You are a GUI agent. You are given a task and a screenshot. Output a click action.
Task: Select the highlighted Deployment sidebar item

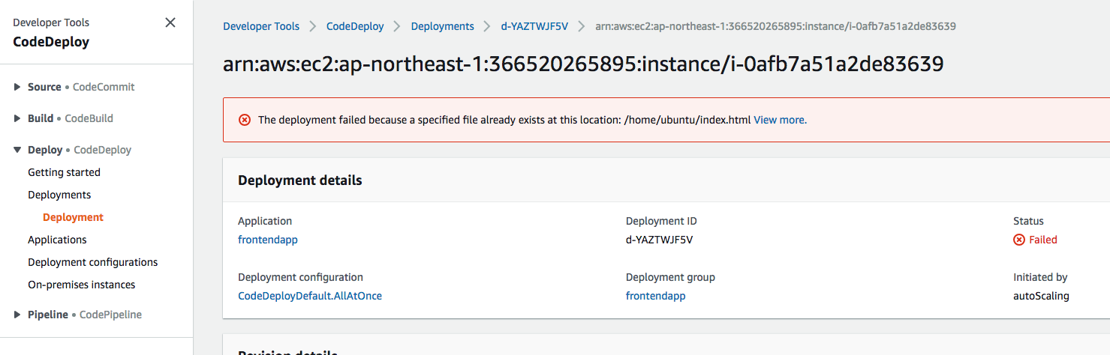(73, 217)
